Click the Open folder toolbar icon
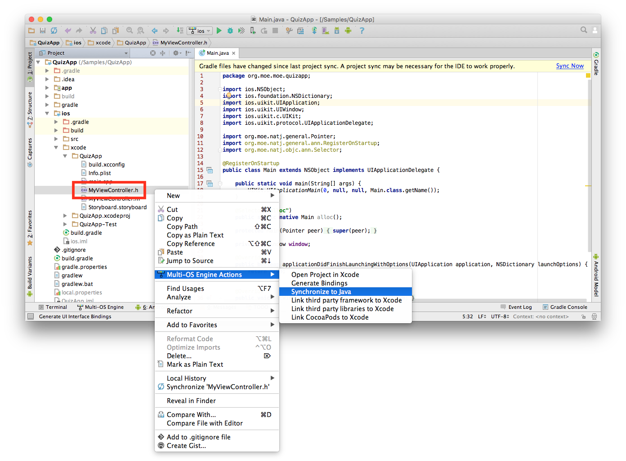This screenshot has height=461, width=626. [x=31, y=31]
